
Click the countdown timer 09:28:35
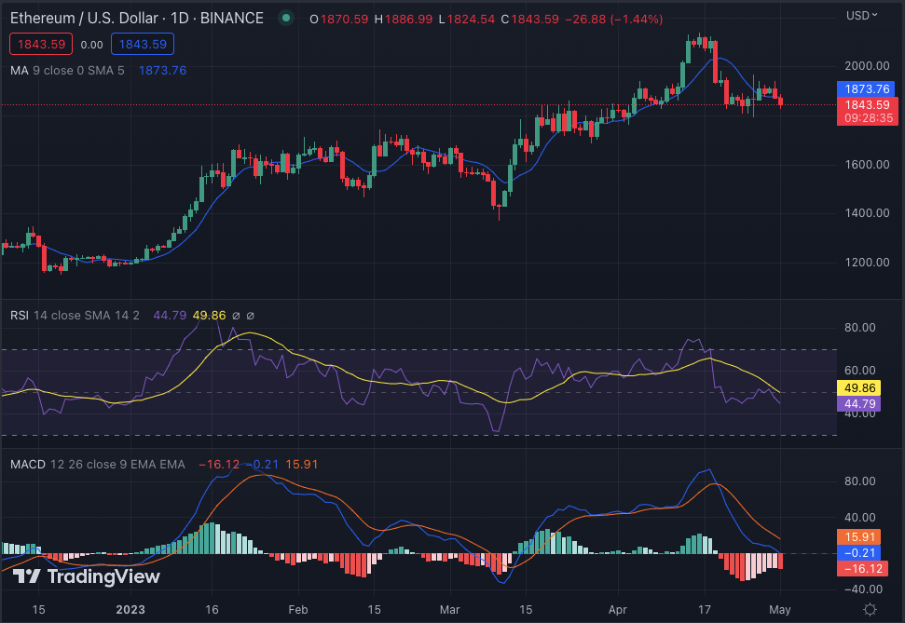[x=867, y=118]
